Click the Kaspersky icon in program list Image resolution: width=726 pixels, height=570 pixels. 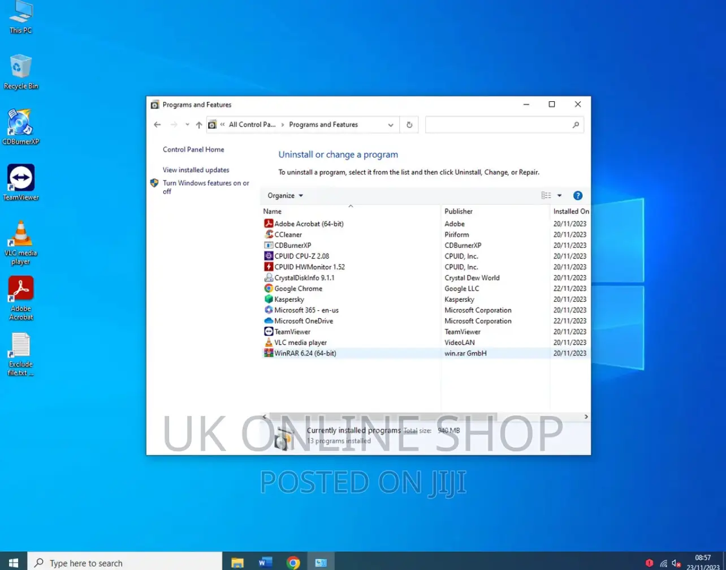point(269,299)
